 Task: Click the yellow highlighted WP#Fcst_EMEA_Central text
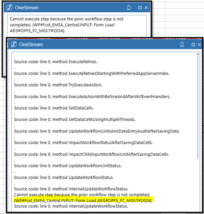pyautogui.click(x=84, y=201)
